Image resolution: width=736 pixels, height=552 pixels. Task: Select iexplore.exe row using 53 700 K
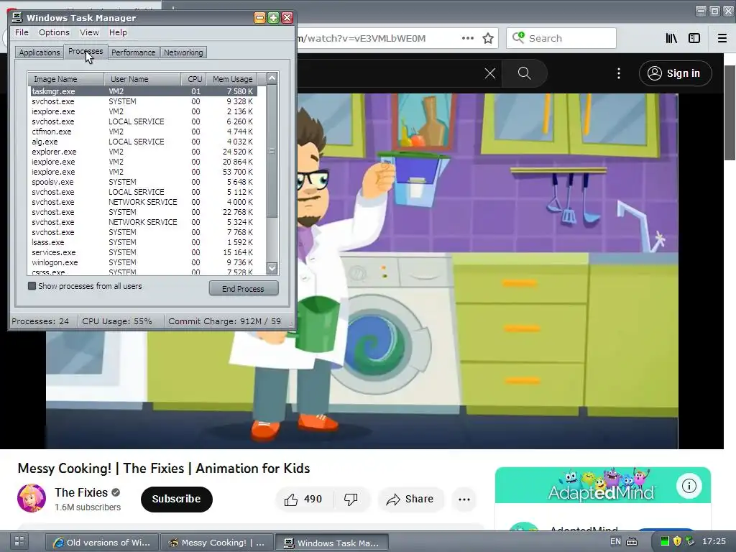pos(144,172)
